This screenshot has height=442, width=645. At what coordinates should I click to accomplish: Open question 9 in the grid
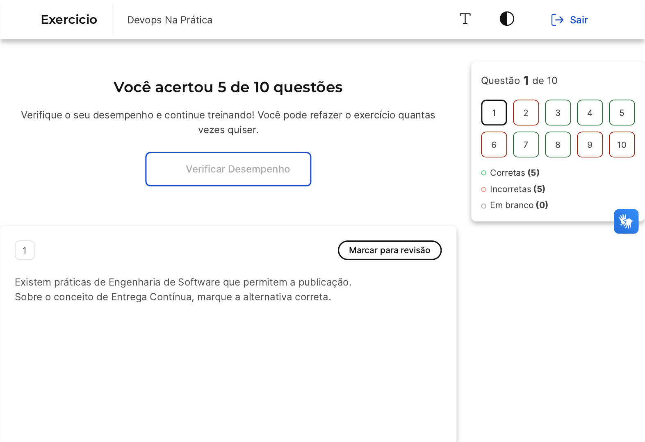click(x=590, y=145)
